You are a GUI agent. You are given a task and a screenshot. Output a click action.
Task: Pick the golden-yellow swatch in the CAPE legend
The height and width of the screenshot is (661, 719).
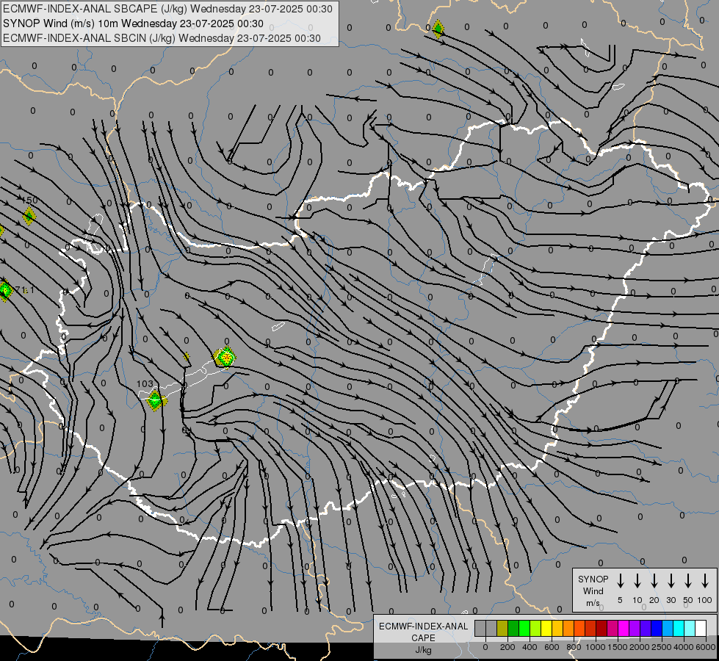[557, 628]
